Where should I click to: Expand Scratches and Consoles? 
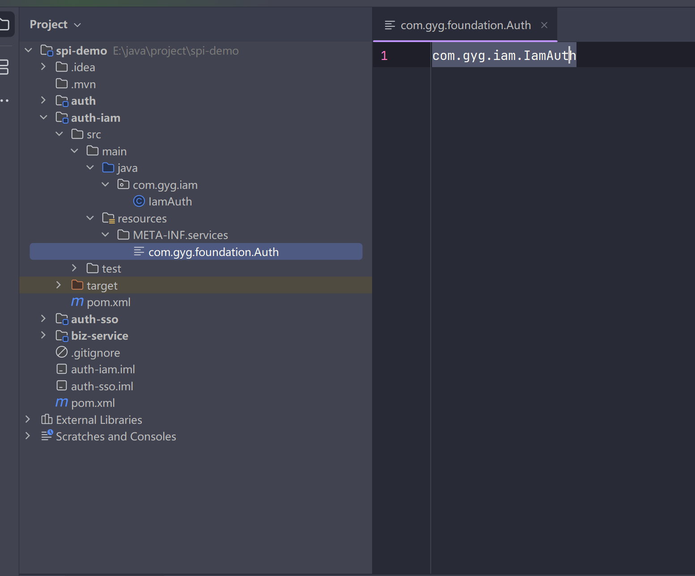(28, 436)
